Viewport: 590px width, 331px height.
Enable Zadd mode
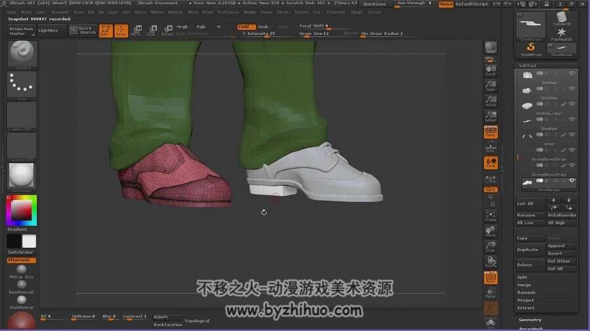click(x=245, y=27)
